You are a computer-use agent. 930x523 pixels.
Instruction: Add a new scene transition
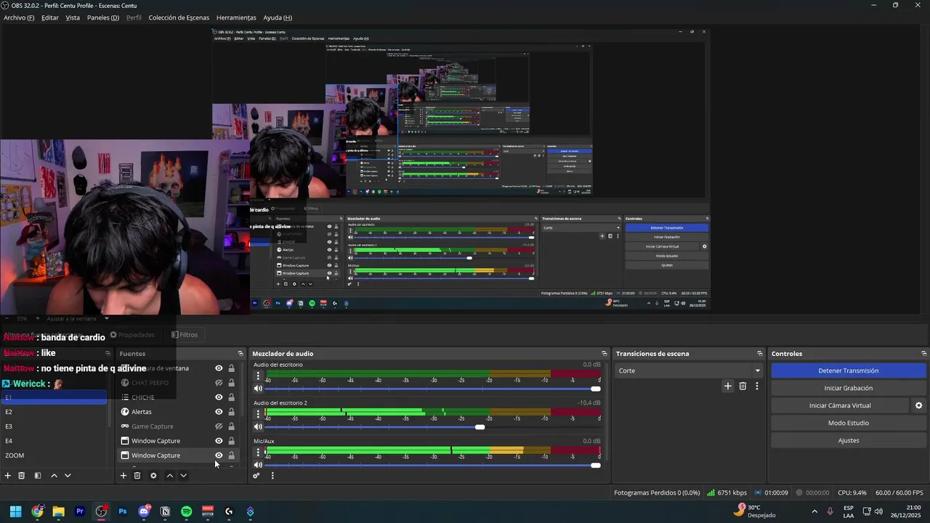click(728, 386)
